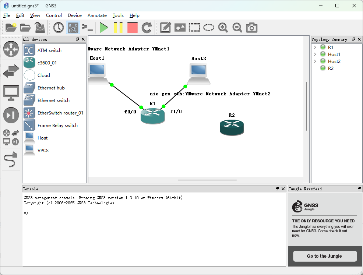363x275 pixels.
Task: Float the Console panel
Action: click(x=277, y=188)
